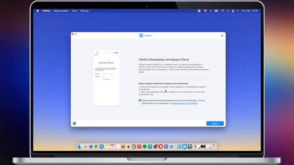Open the Trash in the Dock
The width and height of the screenshot is (294, 165).
[214, 147]
